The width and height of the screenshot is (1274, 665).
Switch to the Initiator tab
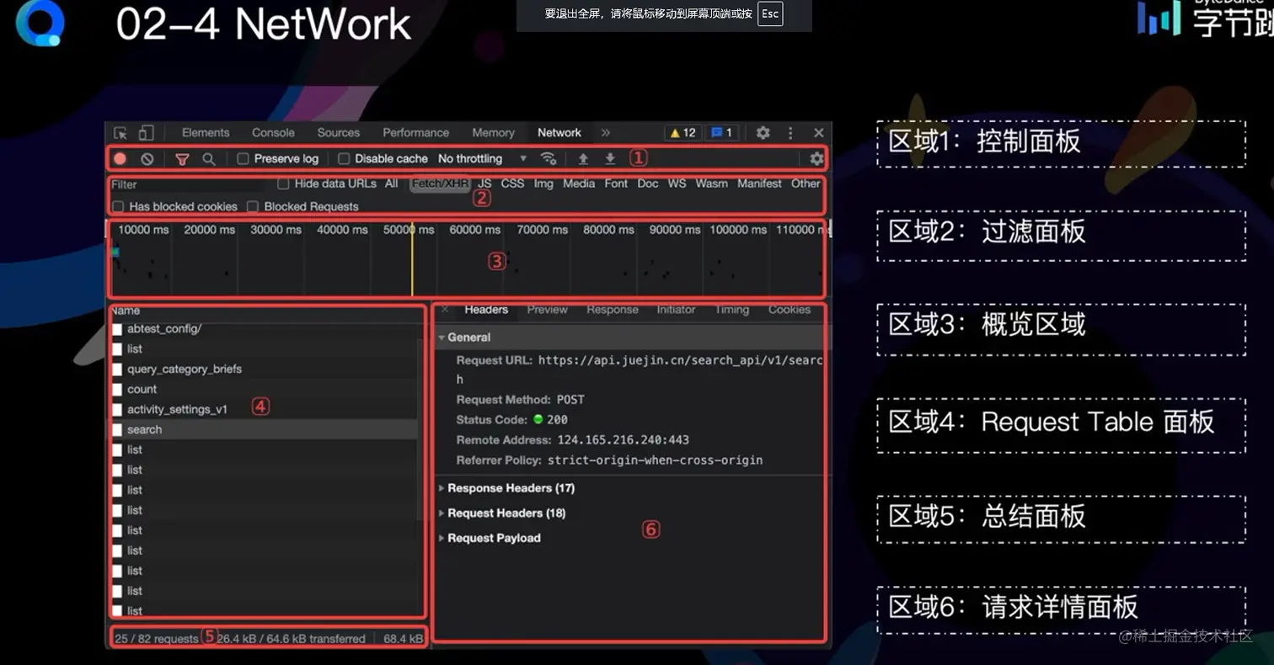(677, 310)
